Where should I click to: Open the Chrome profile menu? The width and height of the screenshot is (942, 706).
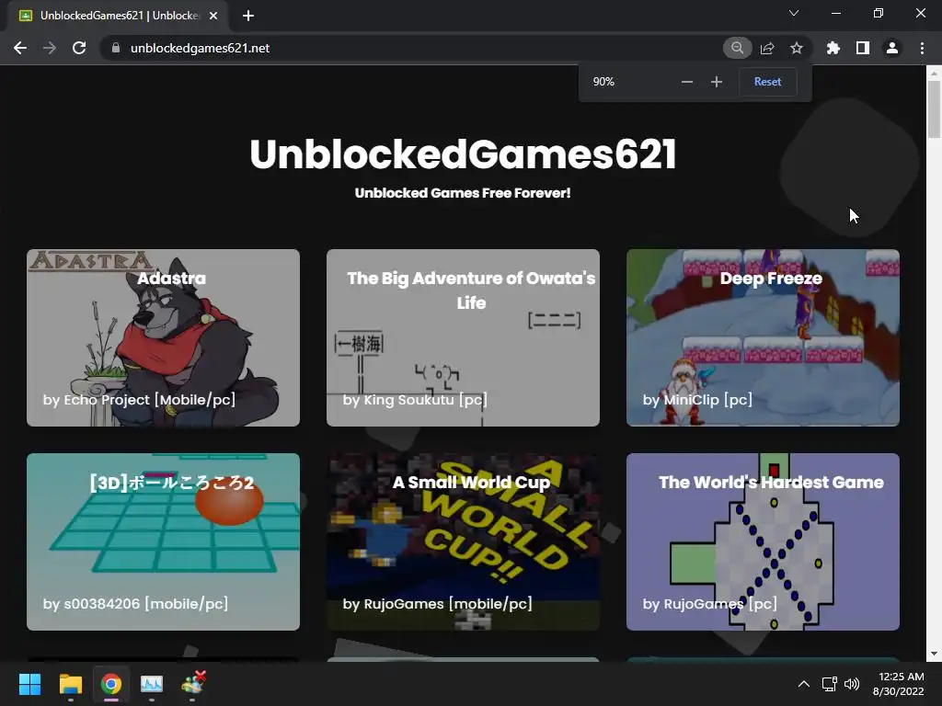[892, 48]
